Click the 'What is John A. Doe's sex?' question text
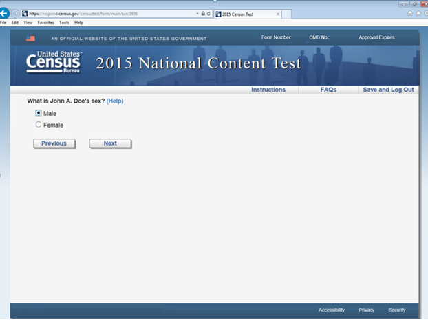The height and width of the screenshot is (320, 428). (x=66, y=101)
